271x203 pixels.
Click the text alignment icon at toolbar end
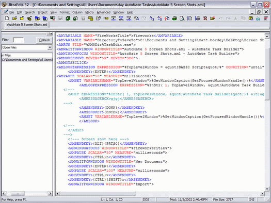coord(266,18)
